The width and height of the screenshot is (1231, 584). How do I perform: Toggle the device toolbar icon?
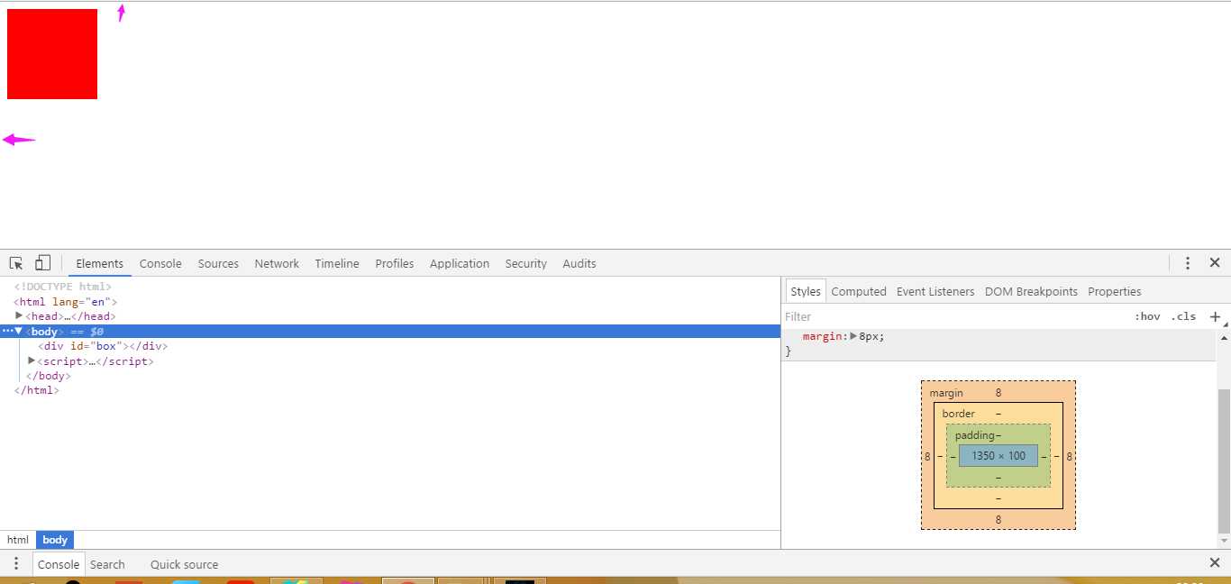42,263
